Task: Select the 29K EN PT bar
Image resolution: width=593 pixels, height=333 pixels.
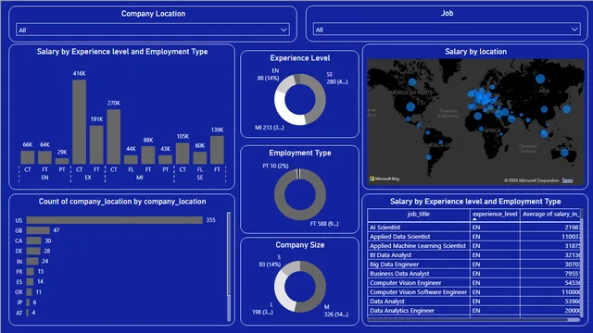Action: 62,161
